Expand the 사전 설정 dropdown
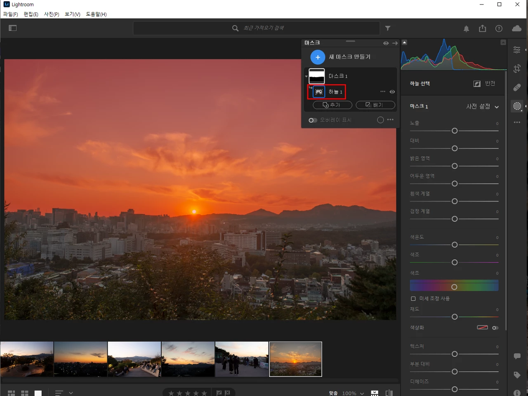The height and width of the screenshot is (396, 528). [482, 106]
